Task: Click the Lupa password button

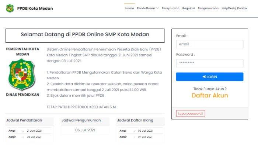Action: point(191,114)
